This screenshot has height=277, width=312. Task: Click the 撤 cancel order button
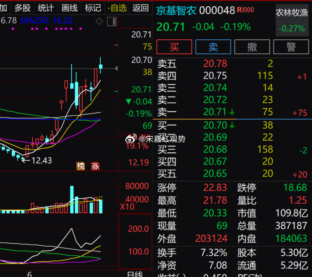[x=252, y=47]
